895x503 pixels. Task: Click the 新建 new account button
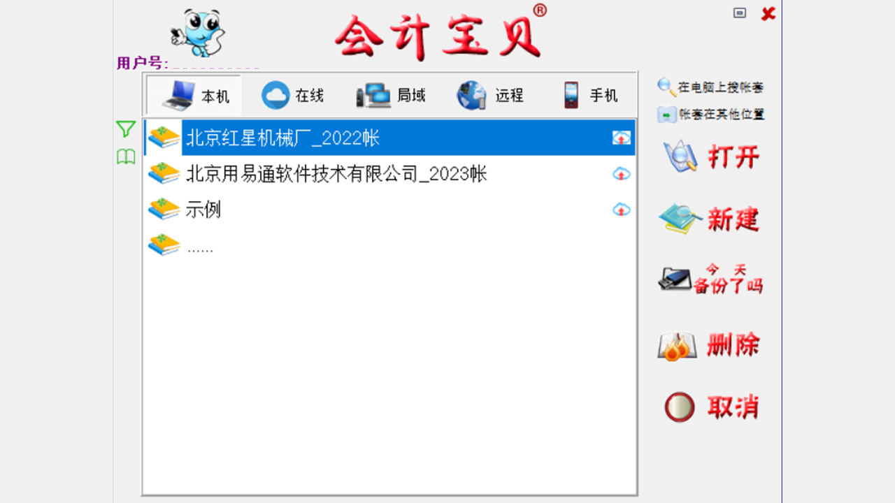pos(709,219)
